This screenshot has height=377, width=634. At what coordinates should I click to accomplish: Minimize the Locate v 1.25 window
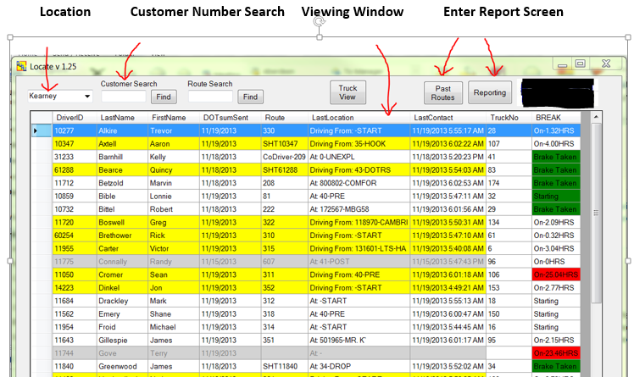(x=562, y=64)
